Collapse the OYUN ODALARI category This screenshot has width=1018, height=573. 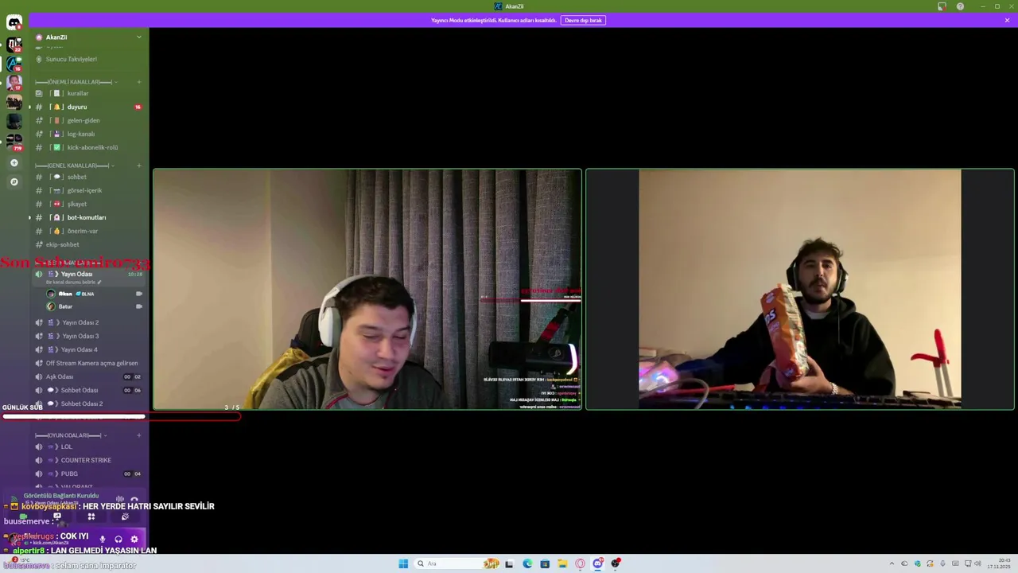70,435
